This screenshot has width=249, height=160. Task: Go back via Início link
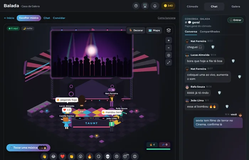tap(9, 18)
